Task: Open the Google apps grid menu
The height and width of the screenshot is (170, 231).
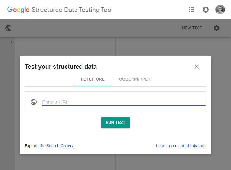Action: (191, 10)
